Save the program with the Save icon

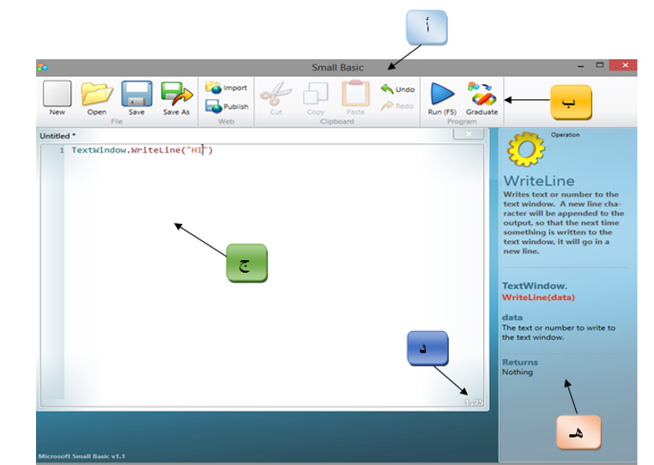[136, 94]
